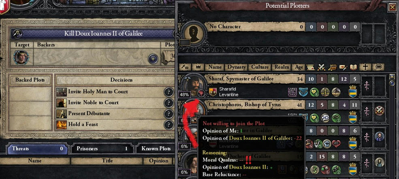Viewport: 399px width, 179px height.
Task: Click the target portrait of Doux Ioannes
Action: [x=21, y=57]
